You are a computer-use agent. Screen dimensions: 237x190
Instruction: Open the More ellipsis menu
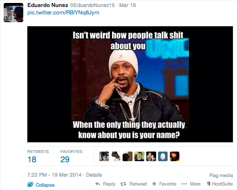pyautogui.click(x=184, y=184)
